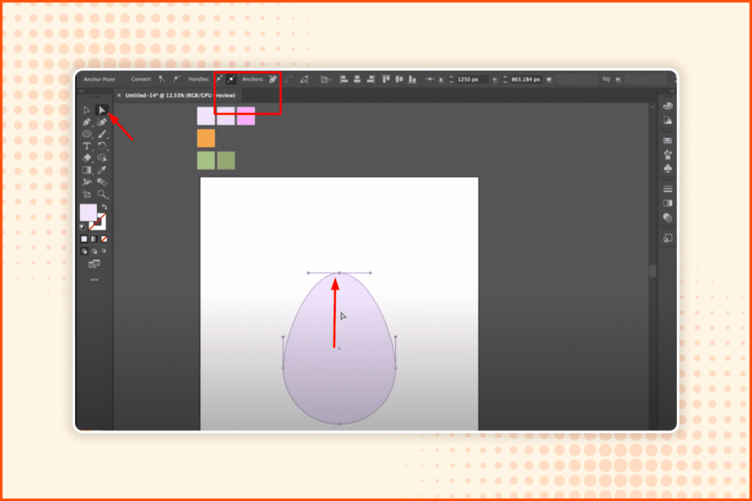Convert selected anchor points to smooth
The height and width of the screenshot is (501, 752).
tap(177, 79)
